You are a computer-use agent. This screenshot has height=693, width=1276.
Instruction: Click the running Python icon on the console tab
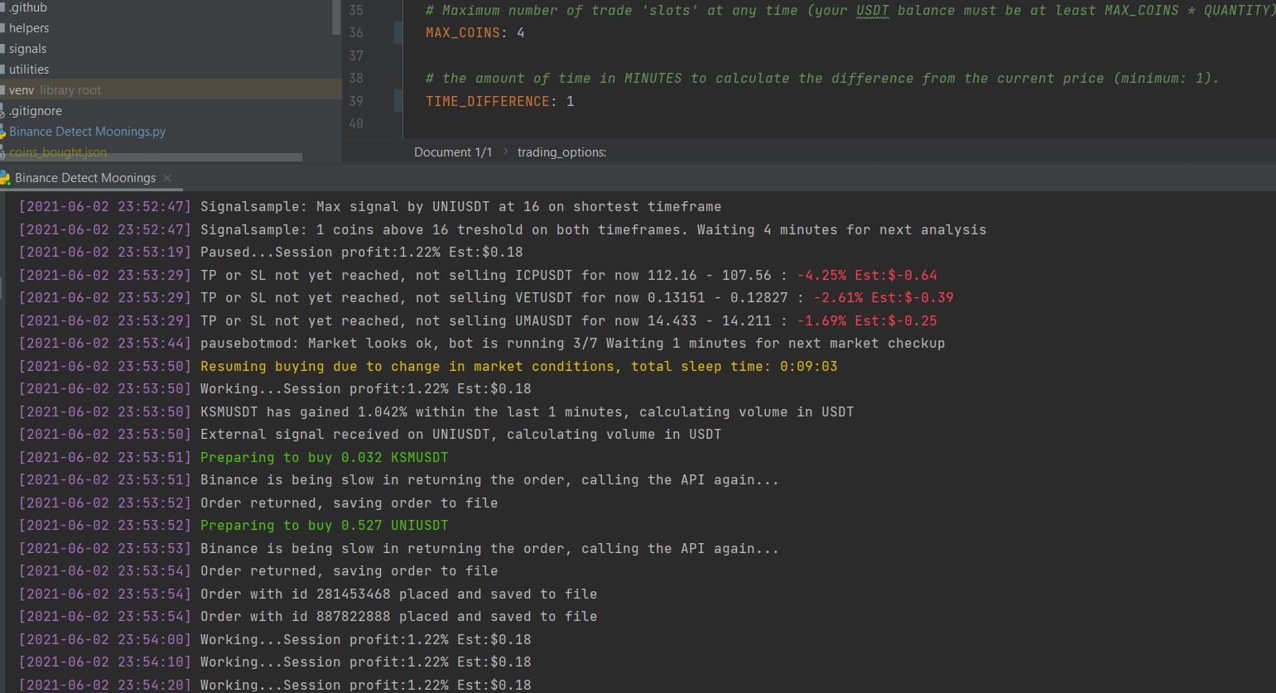7,177
